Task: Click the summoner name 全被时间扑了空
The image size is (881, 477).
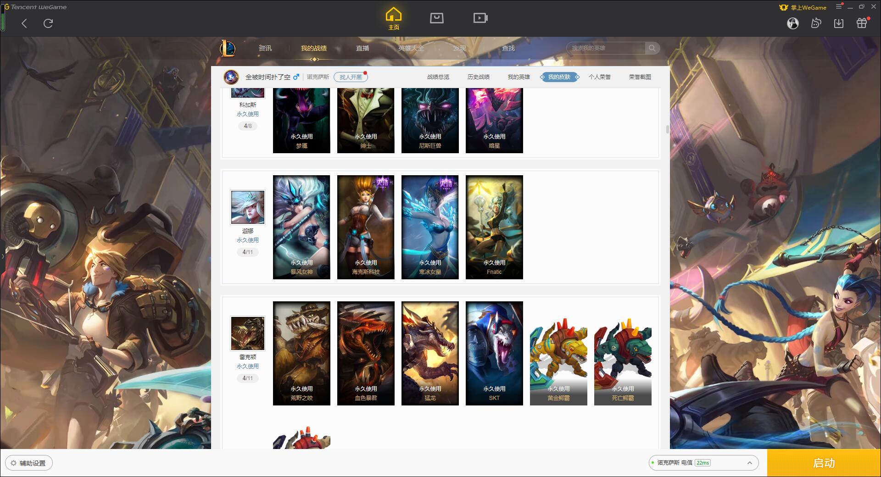Action: (268, 77)
